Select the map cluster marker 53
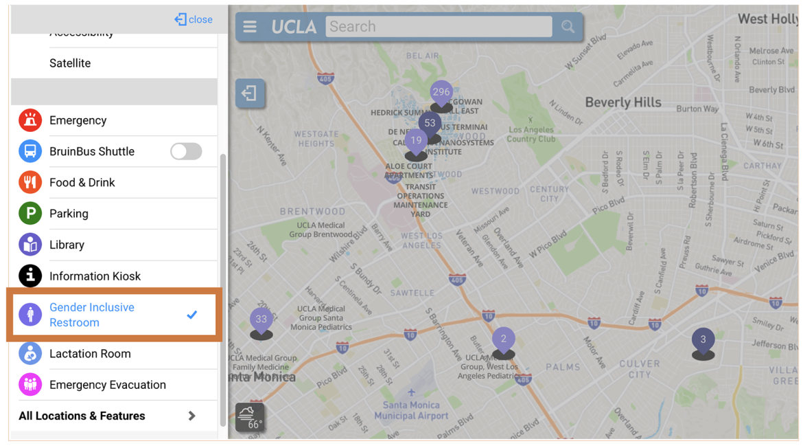Viewport: 803px width, 448px height. (x=430, y=126)
